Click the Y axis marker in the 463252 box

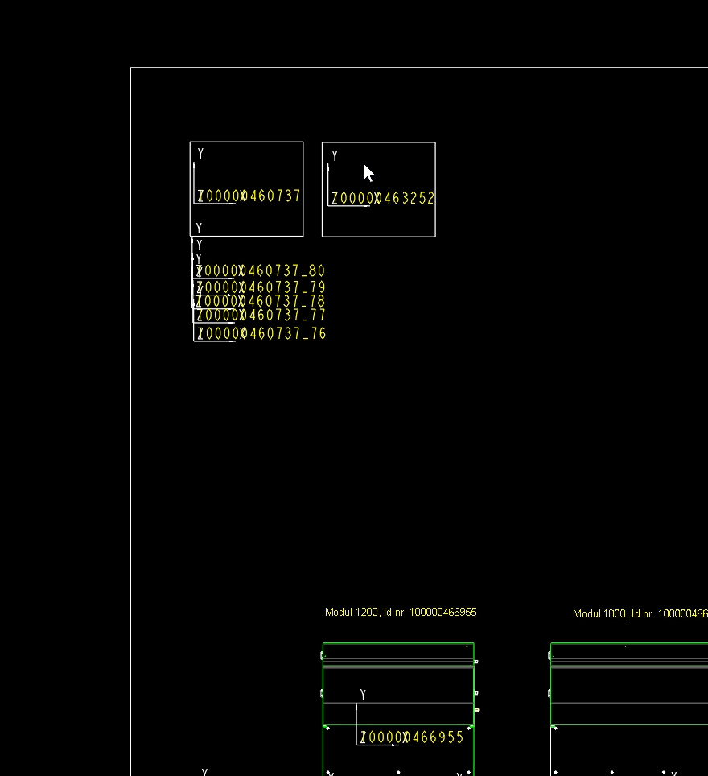click(335, 155)
